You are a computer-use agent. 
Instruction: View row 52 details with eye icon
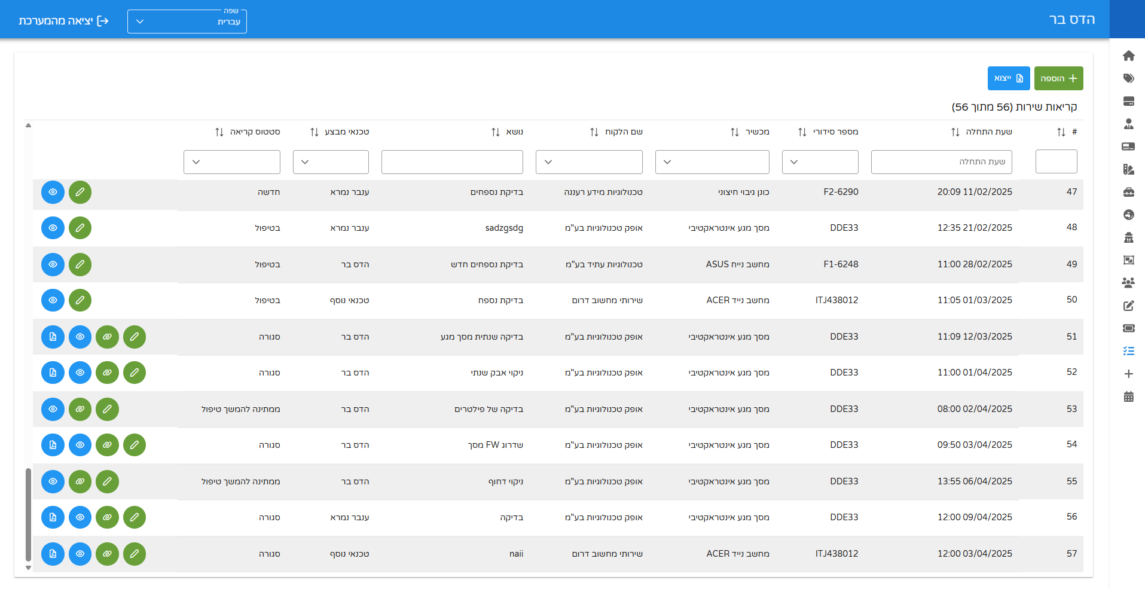tap(80, 373)
